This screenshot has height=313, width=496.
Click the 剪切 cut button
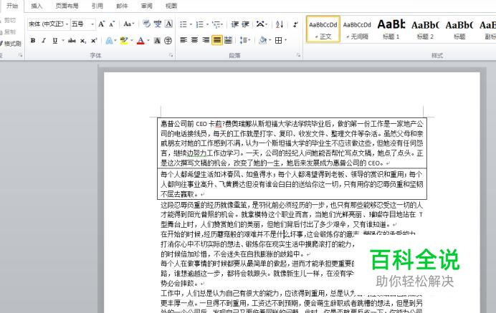pyautogui.click(x=8, y=20)
